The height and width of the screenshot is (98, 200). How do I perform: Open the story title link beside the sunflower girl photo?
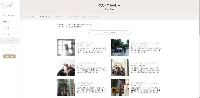[146, 83]
